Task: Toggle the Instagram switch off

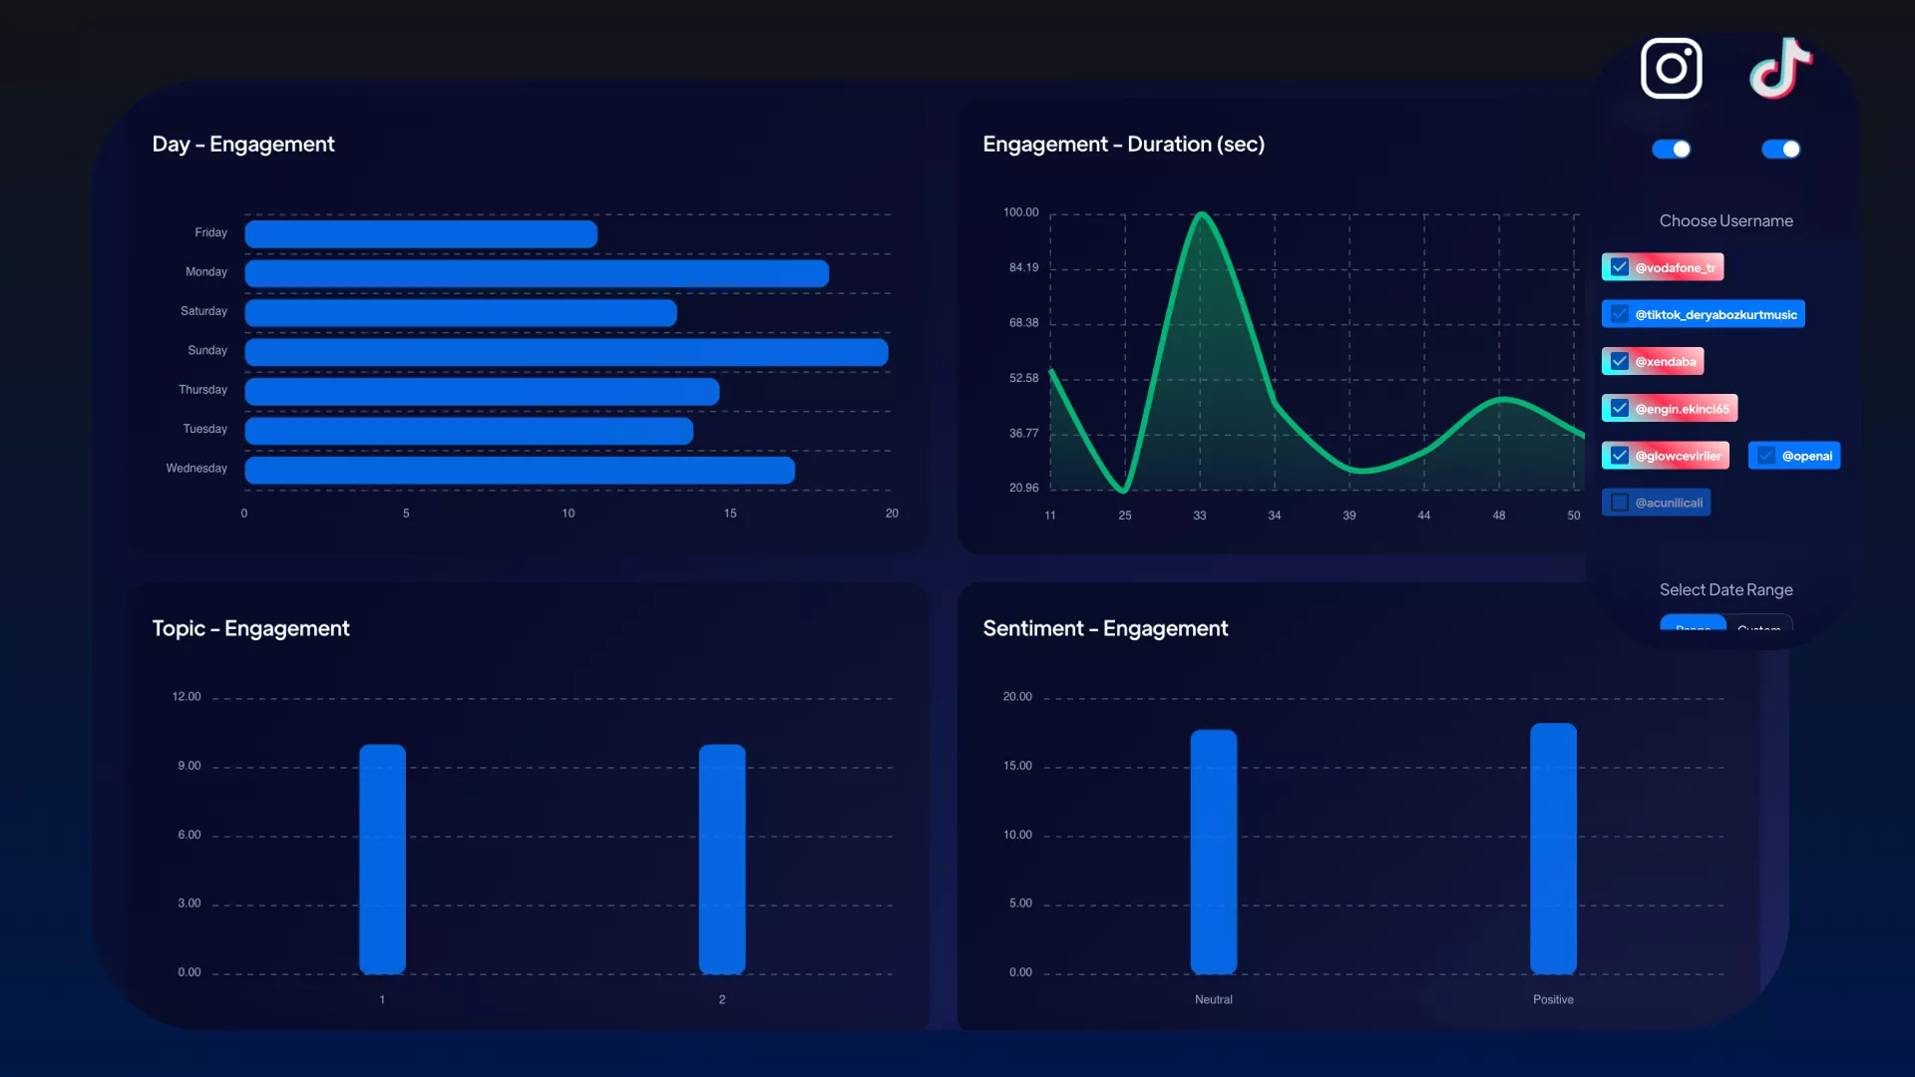Action: [x=1672, y=149]
